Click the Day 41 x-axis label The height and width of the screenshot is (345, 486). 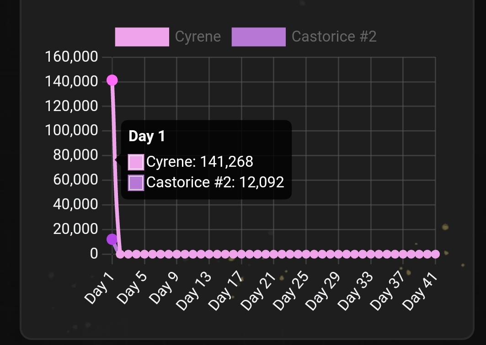tap(420, 292)
